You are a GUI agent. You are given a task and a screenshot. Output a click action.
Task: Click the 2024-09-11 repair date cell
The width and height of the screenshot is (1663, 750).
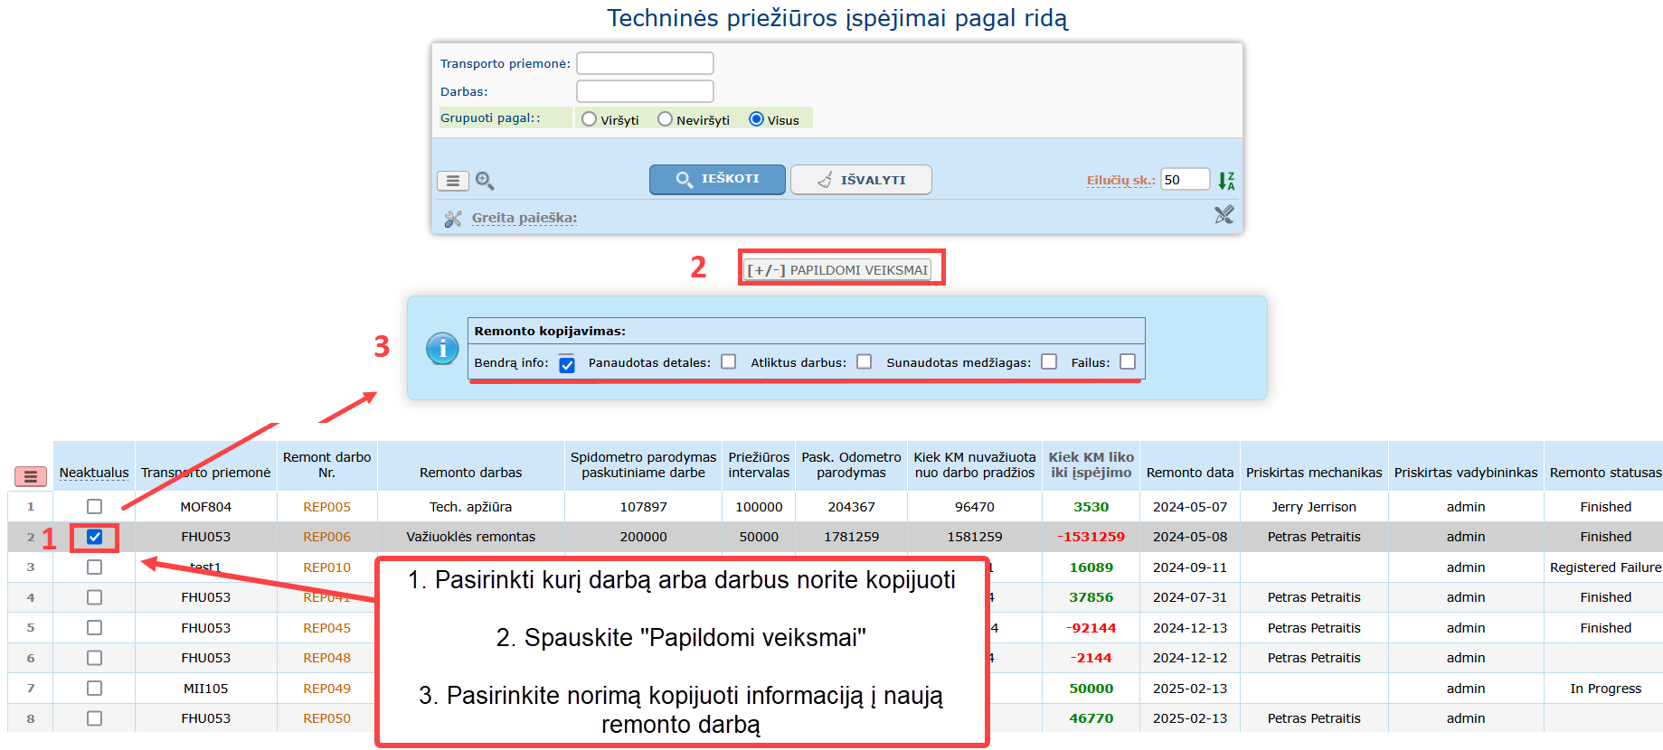(x=1190, y=567)
